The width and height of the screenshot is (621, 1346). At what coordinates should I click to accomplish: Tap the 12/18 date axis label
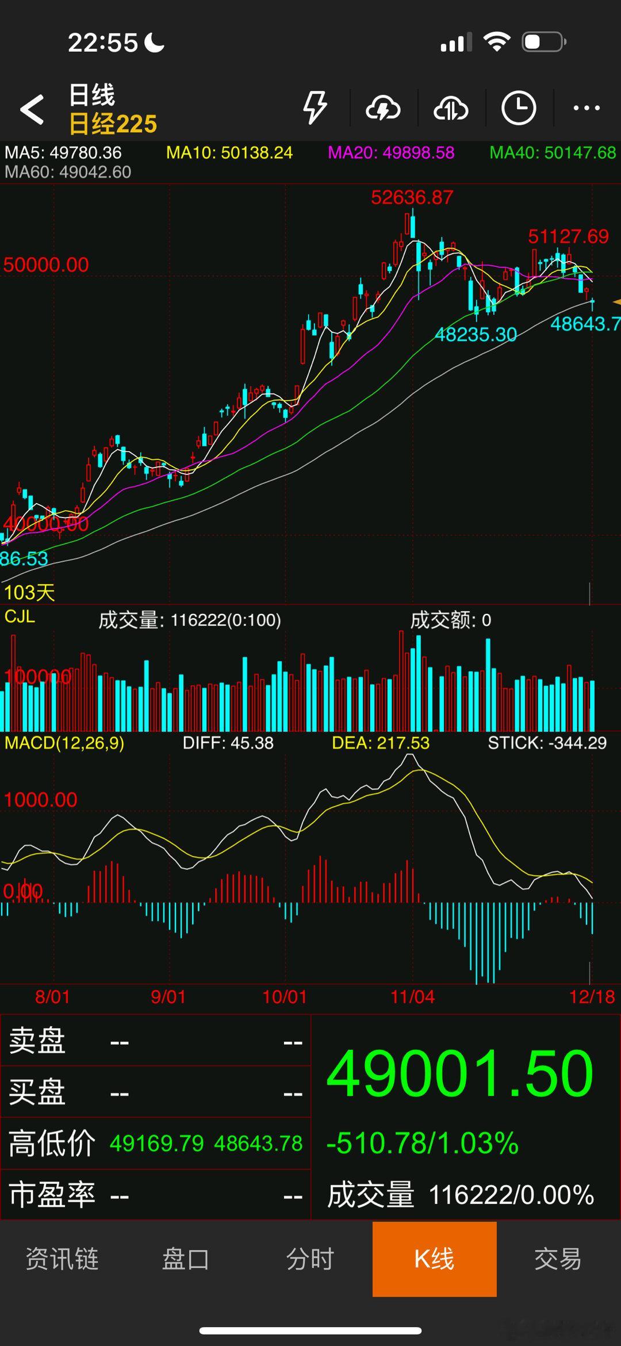592,996
